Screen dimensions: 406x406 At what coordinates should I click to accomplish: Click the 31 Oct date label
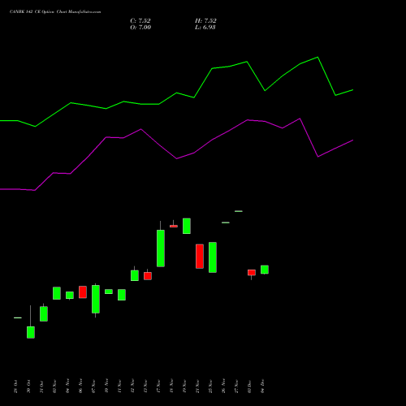click(x=41, y=387)
